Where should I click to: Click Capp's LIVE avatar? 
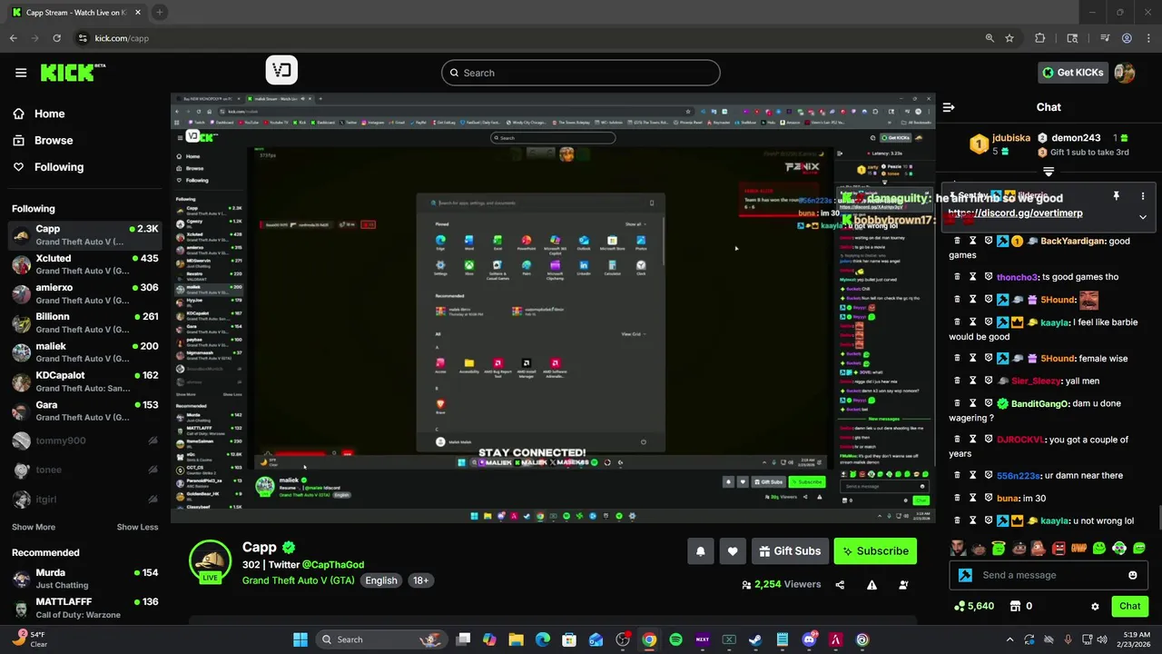click(x=210, y=561)
